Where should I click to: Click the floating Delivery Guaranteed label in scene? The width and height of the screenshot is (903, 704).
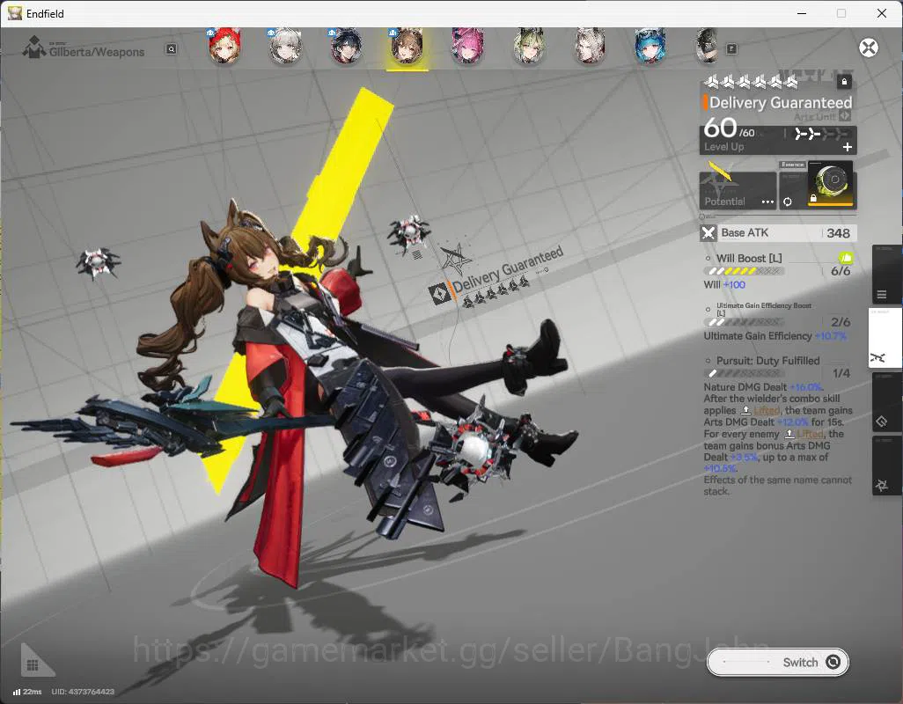(x=507, y=270)
